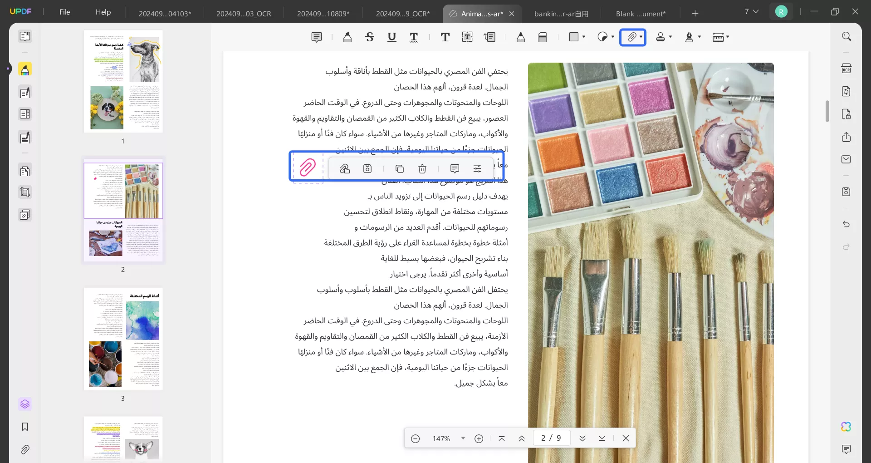Switch to Edit PDF mode in left sidebar
The width and height of the screenshot is (871, 463).
pos(25,93)
